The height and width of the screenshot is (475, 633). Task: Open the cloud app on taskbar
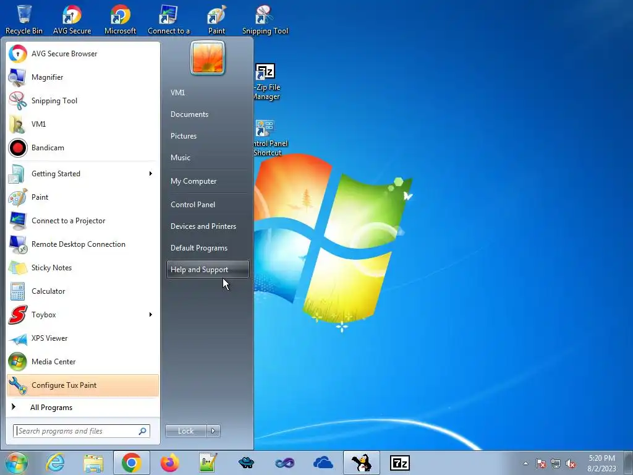point(323,463)
